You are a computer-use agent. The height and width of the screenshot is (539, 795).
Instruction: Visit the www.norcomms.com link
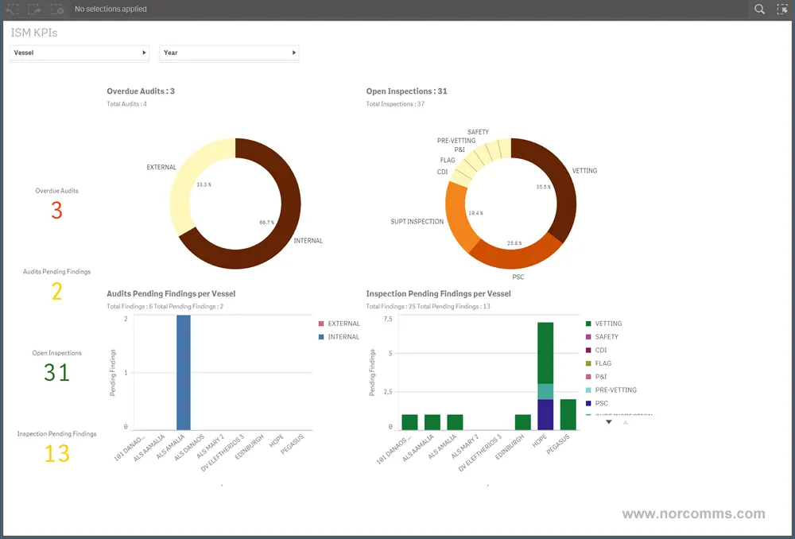click(x=693, y=514)
